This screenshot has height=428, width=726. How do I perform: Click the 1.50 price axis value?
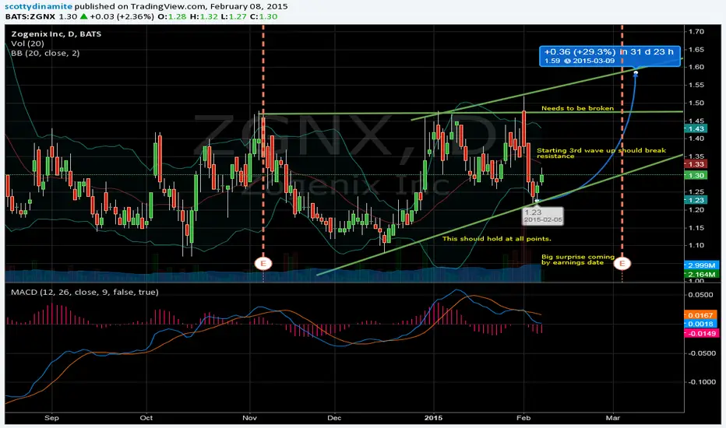[x=696, y=103]
